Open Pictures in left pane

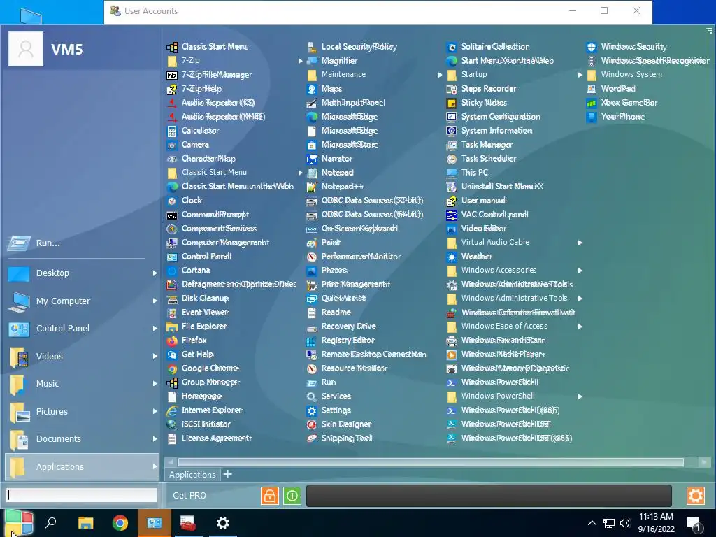[83, 412]
